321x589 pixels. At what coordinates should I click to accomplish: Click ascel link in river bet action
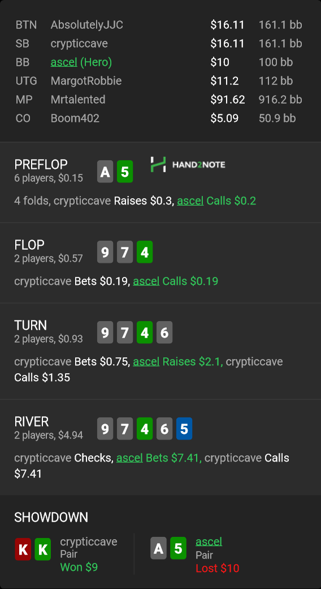[x=129, y=458]
